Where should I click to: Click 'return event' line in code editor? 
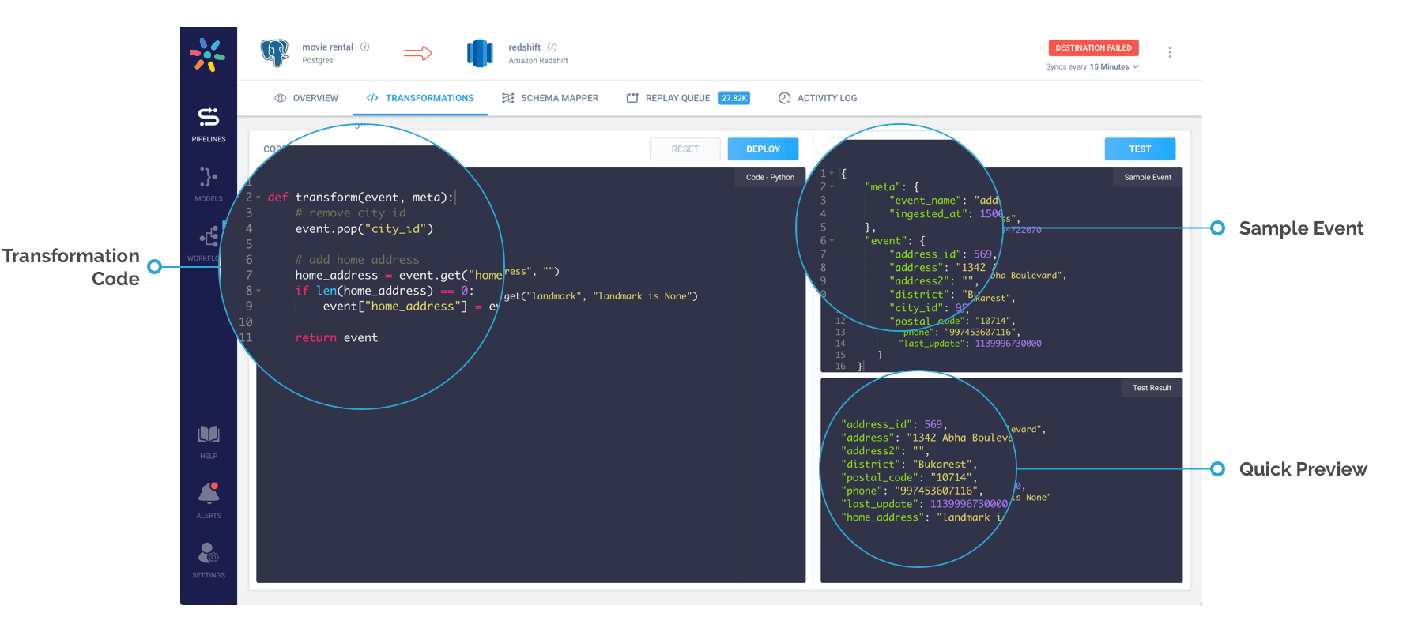[337, 338]
